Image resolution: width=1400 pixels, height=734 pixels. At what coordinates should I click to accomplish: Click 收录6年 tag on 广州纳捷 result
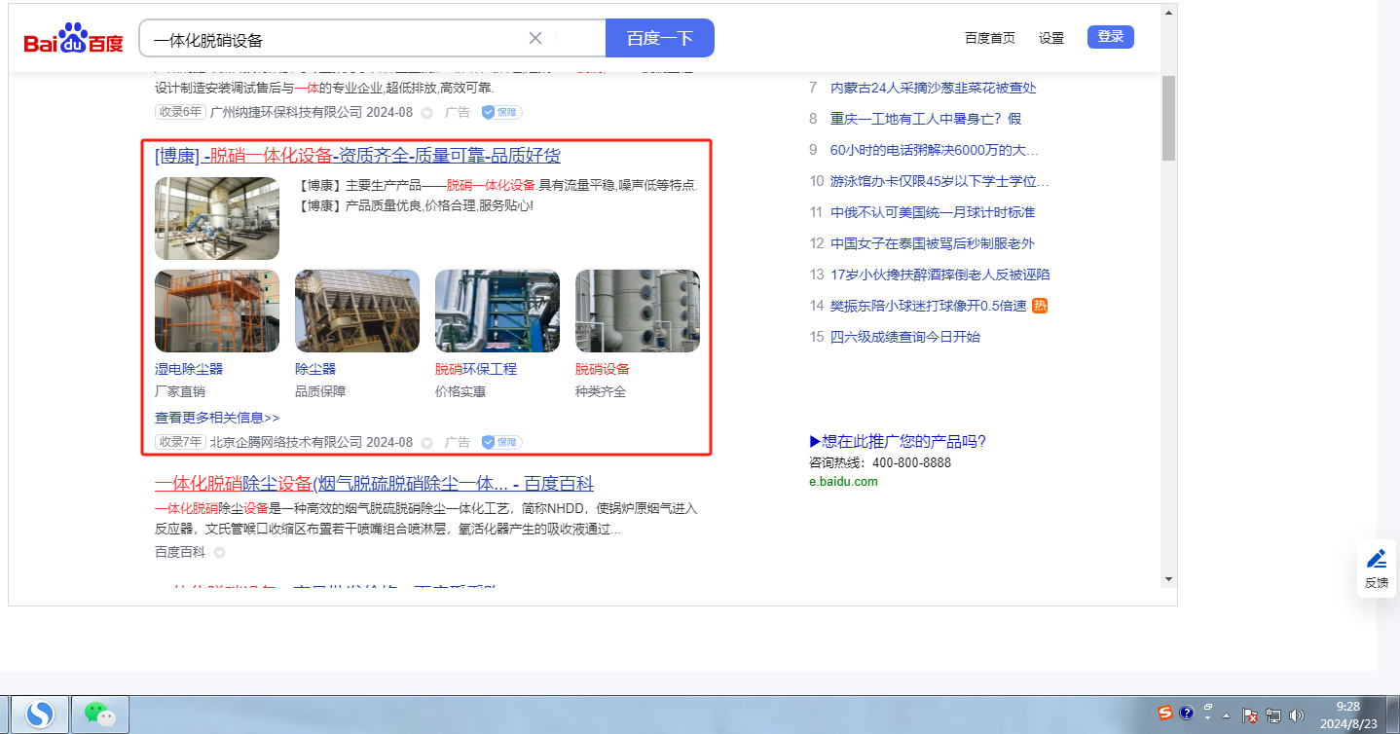point(180,112)
